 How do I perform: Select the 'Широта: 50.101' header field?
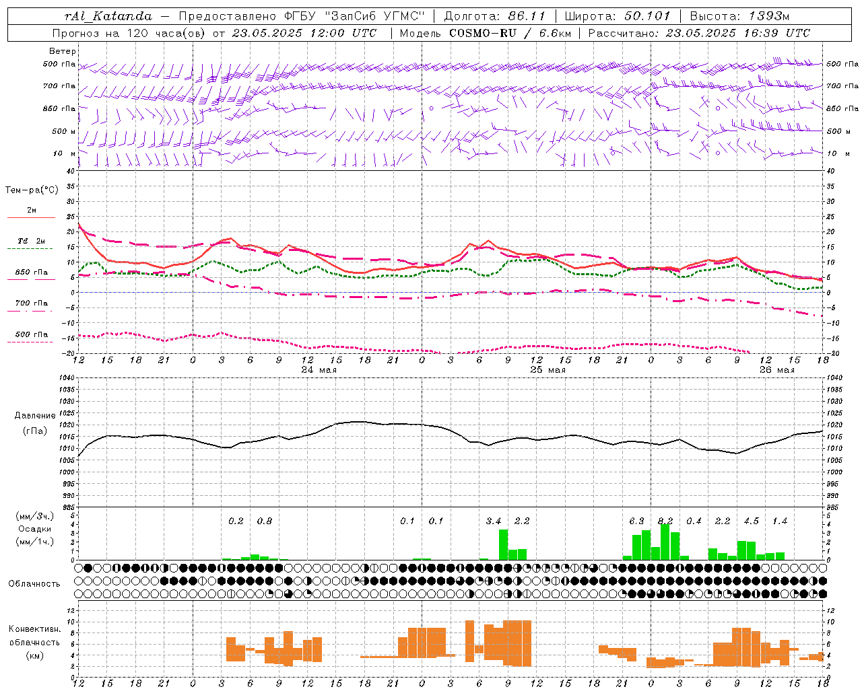(x=618, y=16)
